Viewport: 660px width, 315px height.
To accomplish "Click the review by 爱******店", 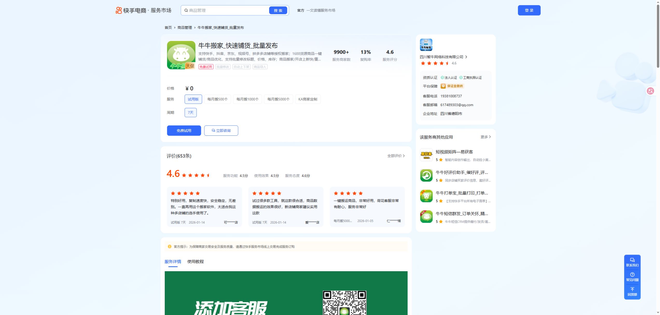I will coord(286,207).
